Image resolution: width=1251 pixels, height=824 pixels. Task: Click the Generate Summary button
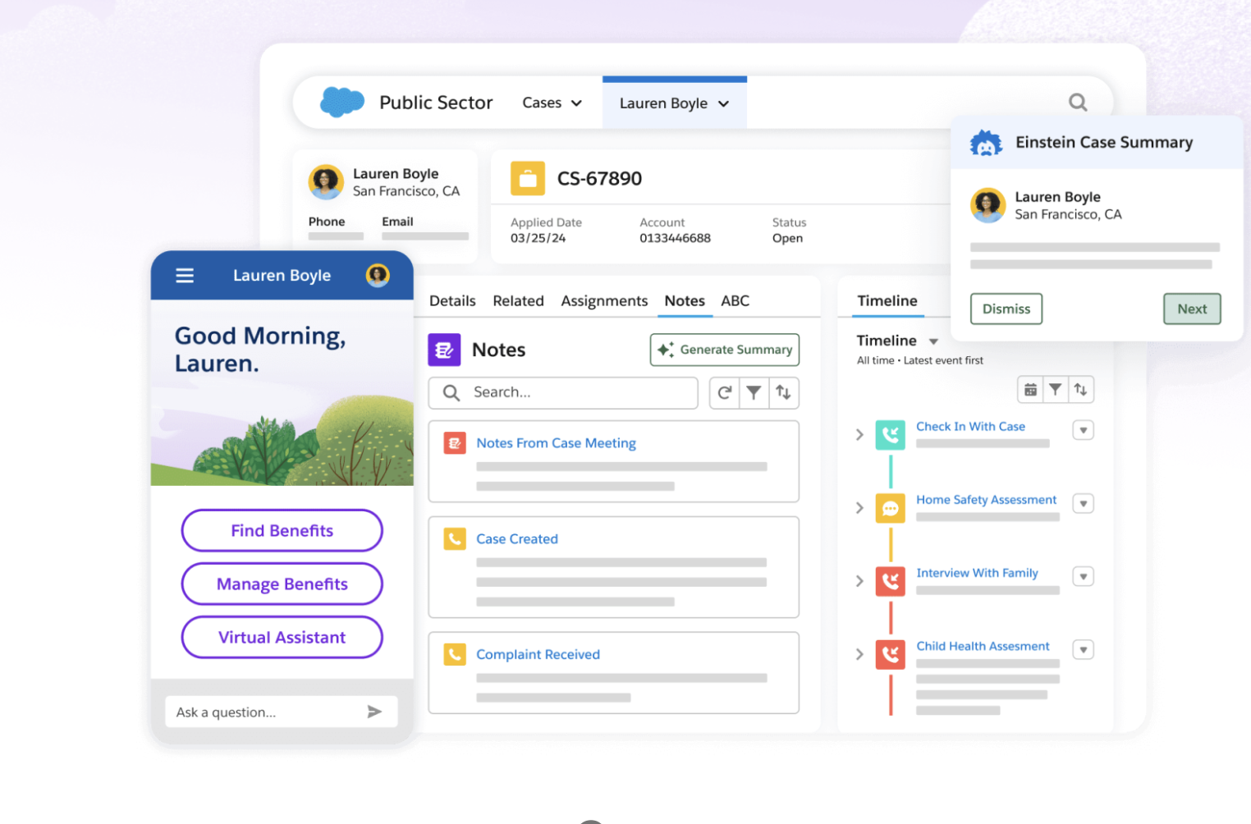pyautogui.click(x=725, y=350)
